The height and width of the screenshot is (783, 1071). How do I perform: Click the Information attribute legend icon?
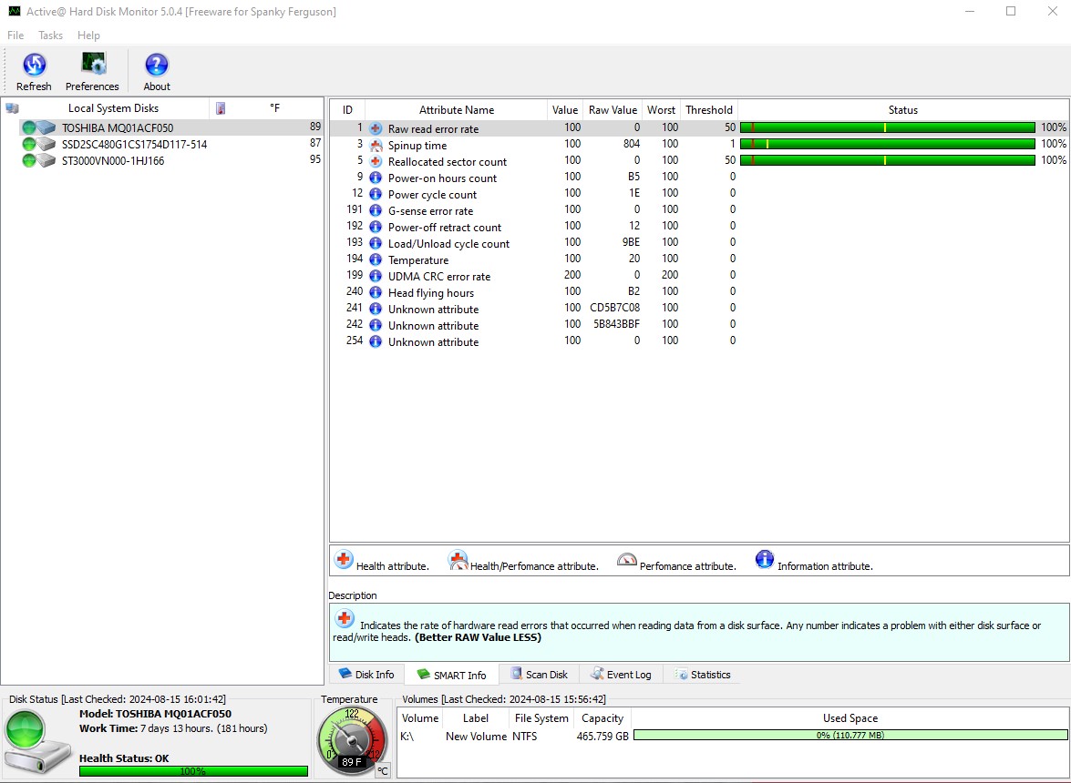[x=764, y=559]
